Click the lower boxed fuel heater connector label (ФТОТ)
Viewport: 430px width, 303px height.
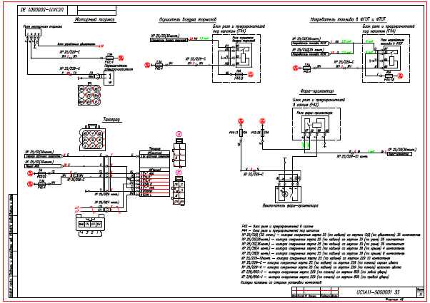tap(310, 54)
